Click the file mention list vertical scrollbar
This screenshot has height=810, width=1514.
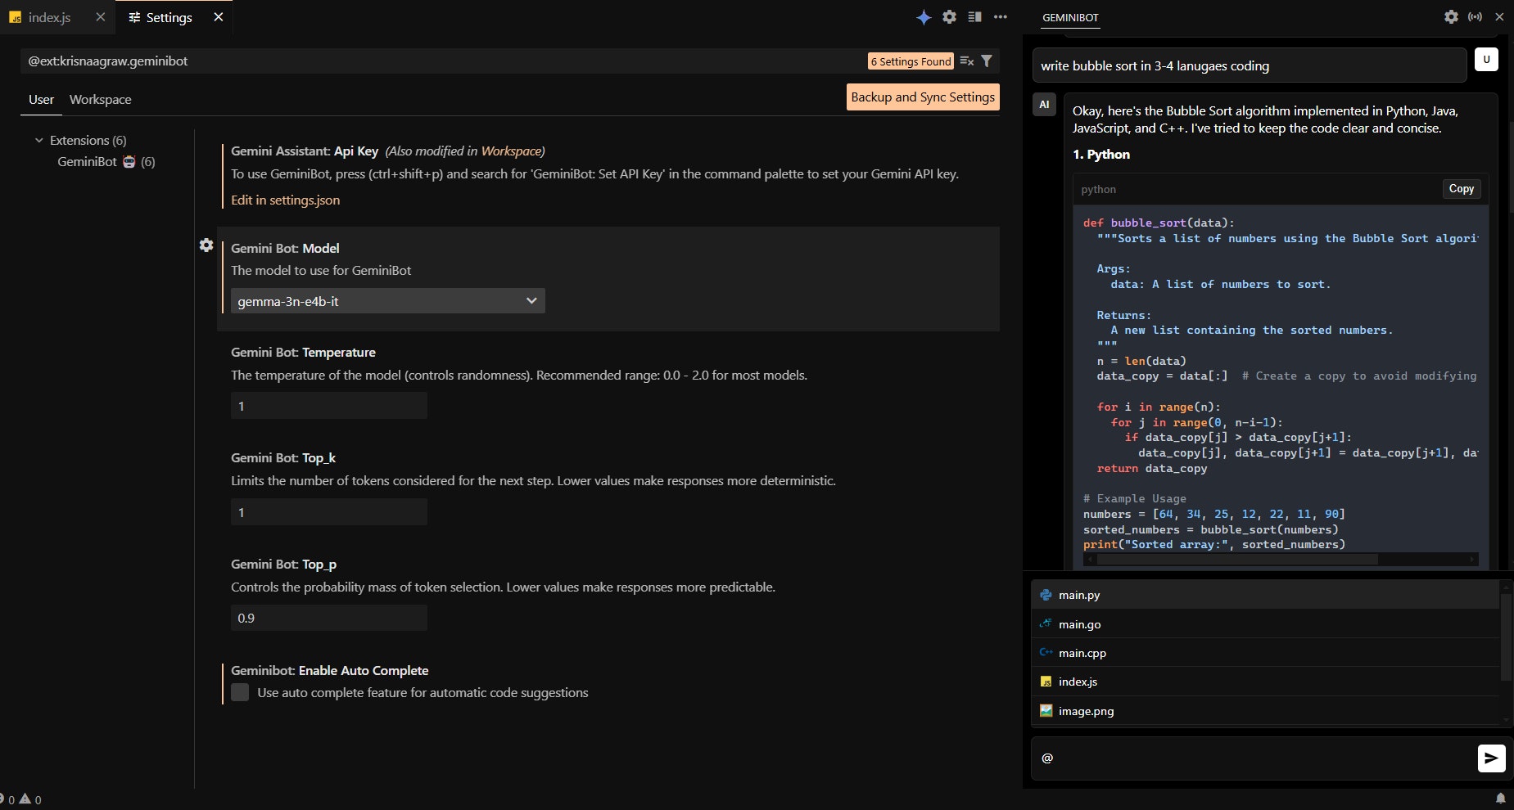click(1505, 638)
